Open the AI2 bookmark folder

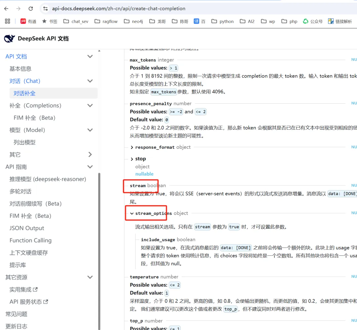[x=247, y=21]
